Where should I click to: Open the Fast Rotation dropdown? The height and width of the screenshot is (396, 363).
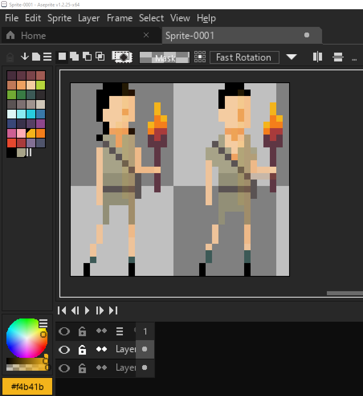244,57
